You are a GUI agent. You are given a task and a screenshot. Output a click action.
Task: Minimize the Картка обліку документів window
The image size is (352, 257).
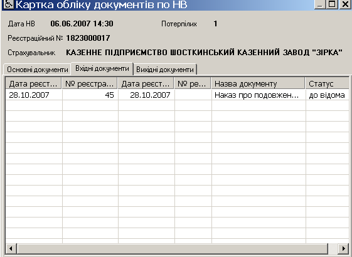point(319,4)
